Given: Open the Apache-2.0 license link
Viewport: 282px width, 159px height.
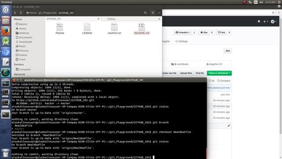Looking at the screenshot, I should click(214, 64).
